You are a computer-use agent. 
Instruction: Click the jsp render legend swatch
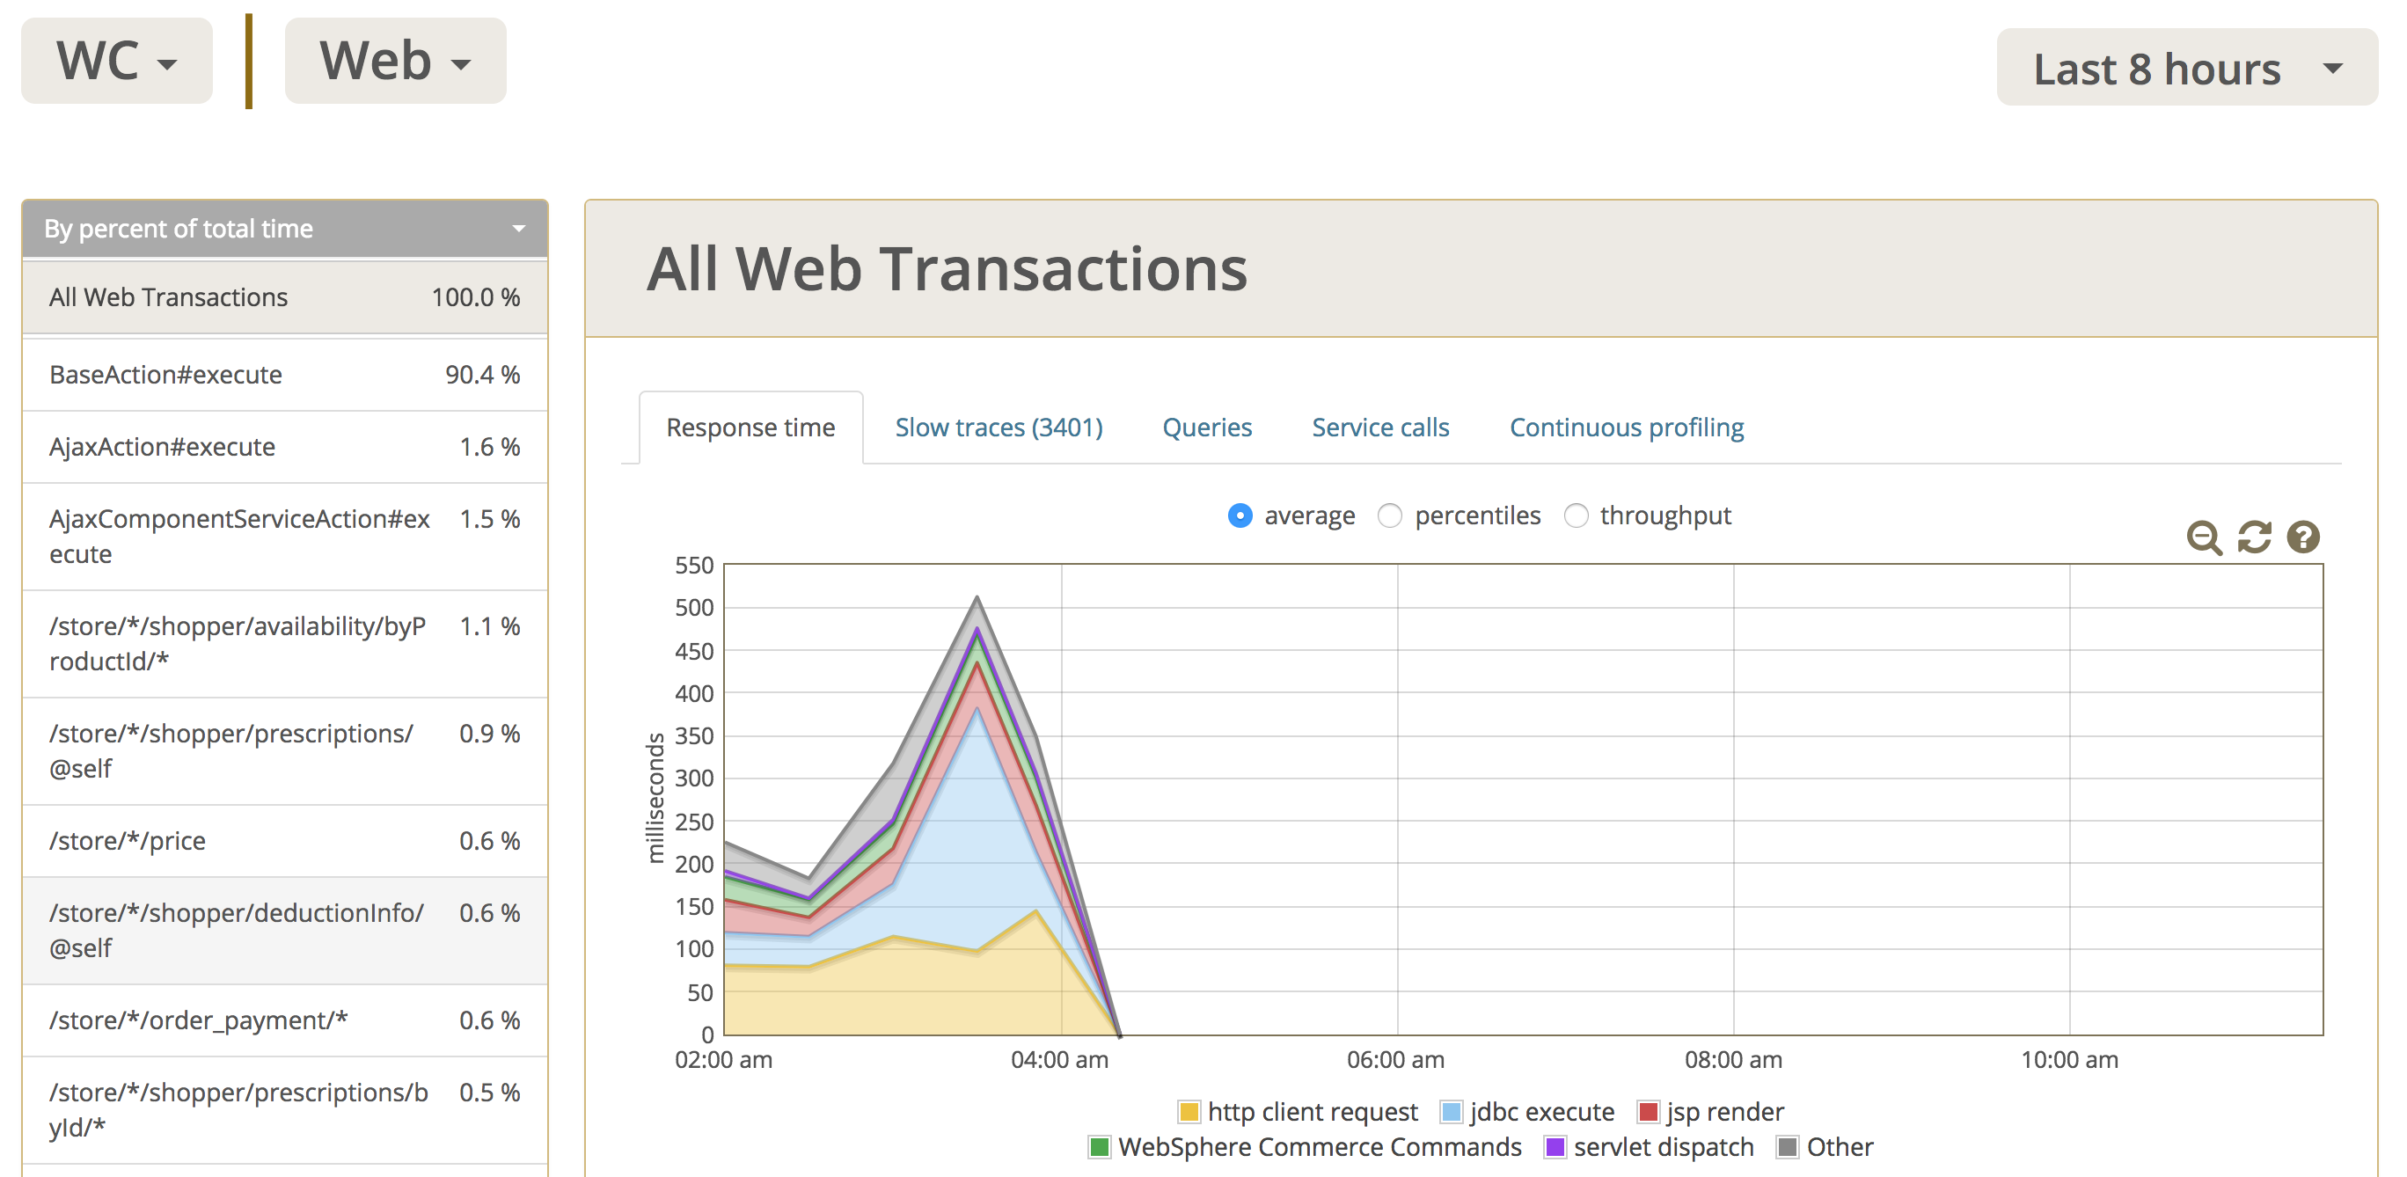1648,1112
